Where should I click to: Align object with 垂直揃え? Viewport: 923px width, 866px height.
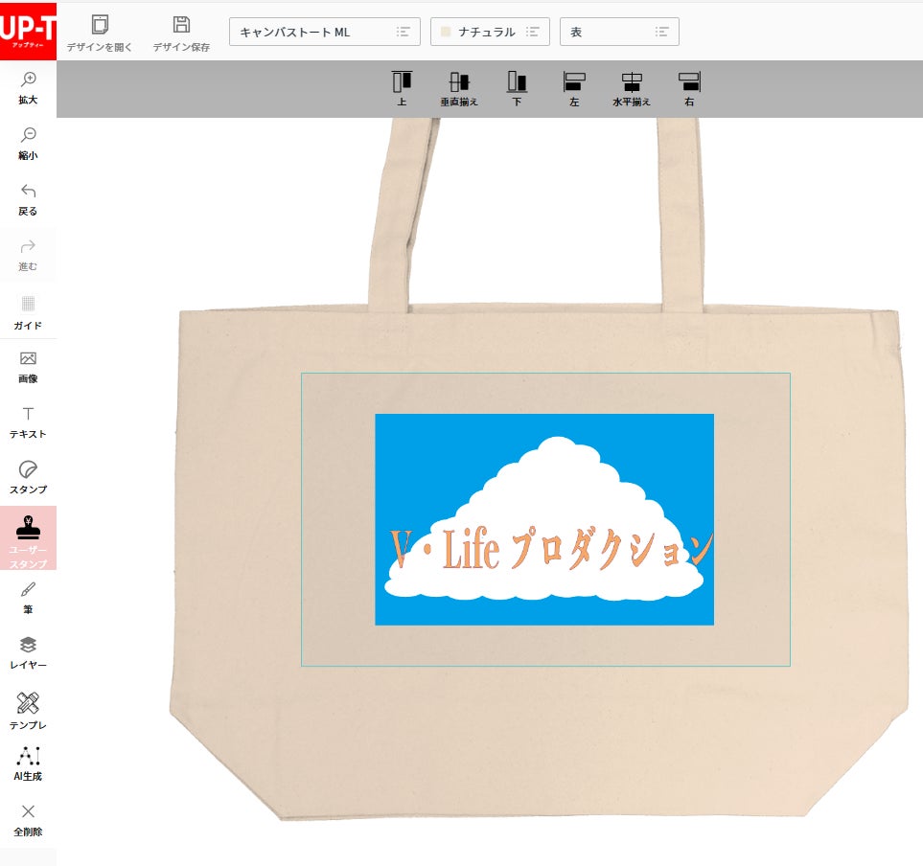click(459, 88)
